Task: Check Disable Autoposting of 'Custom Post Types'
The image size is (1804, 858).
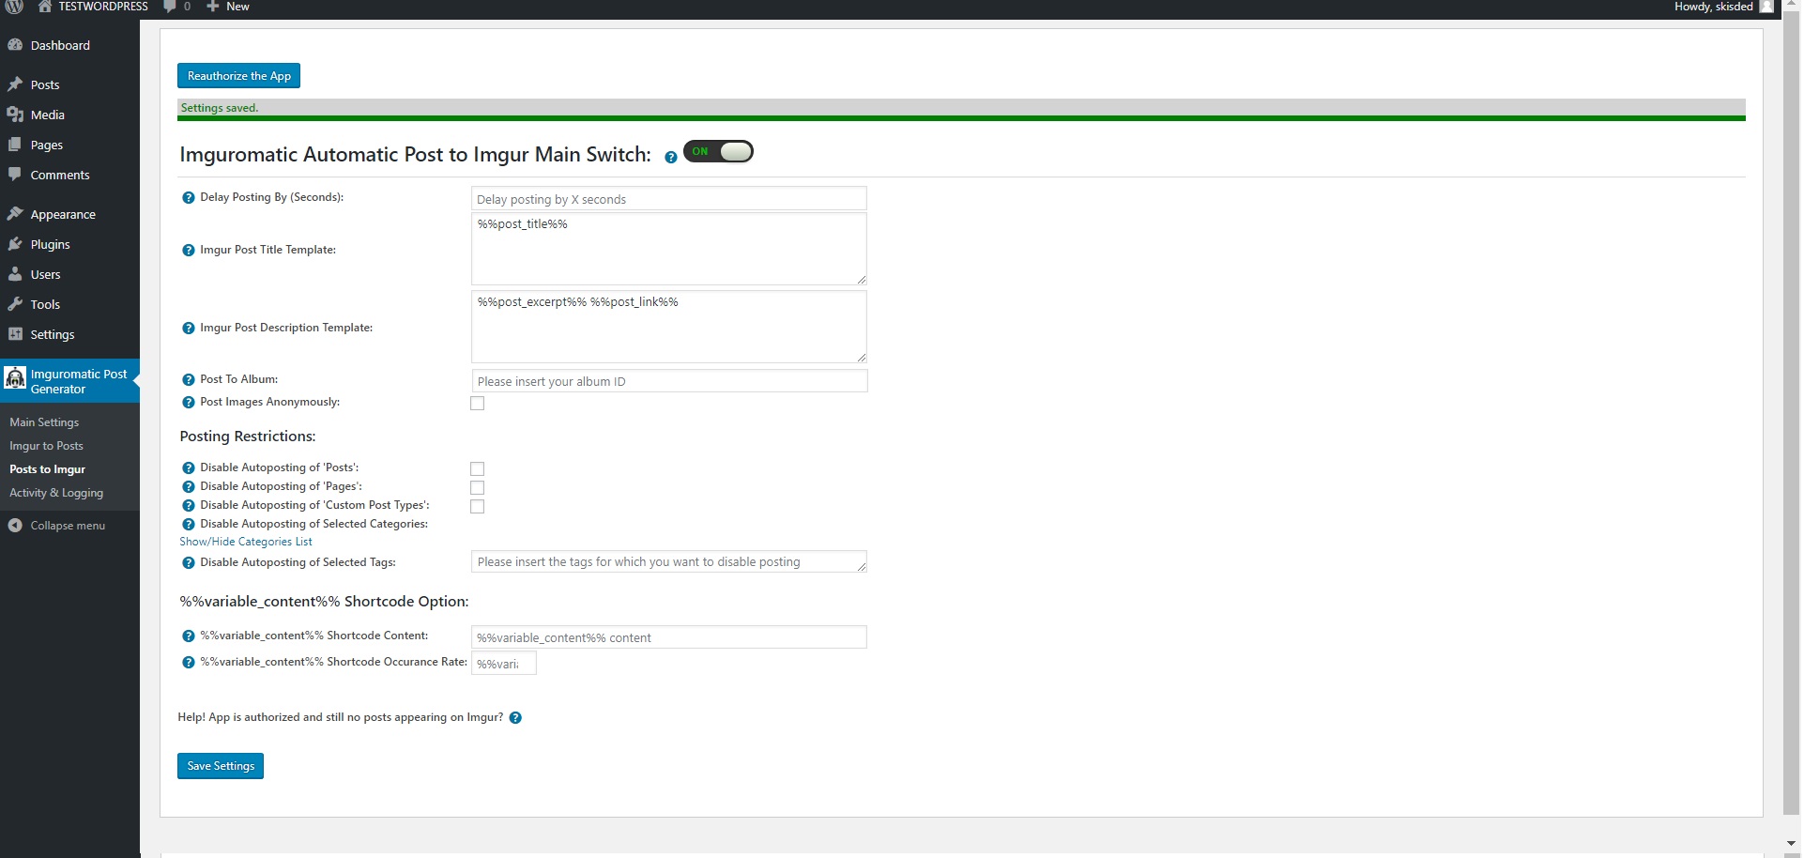Action: pyautogui.click(x=478, y=507)
